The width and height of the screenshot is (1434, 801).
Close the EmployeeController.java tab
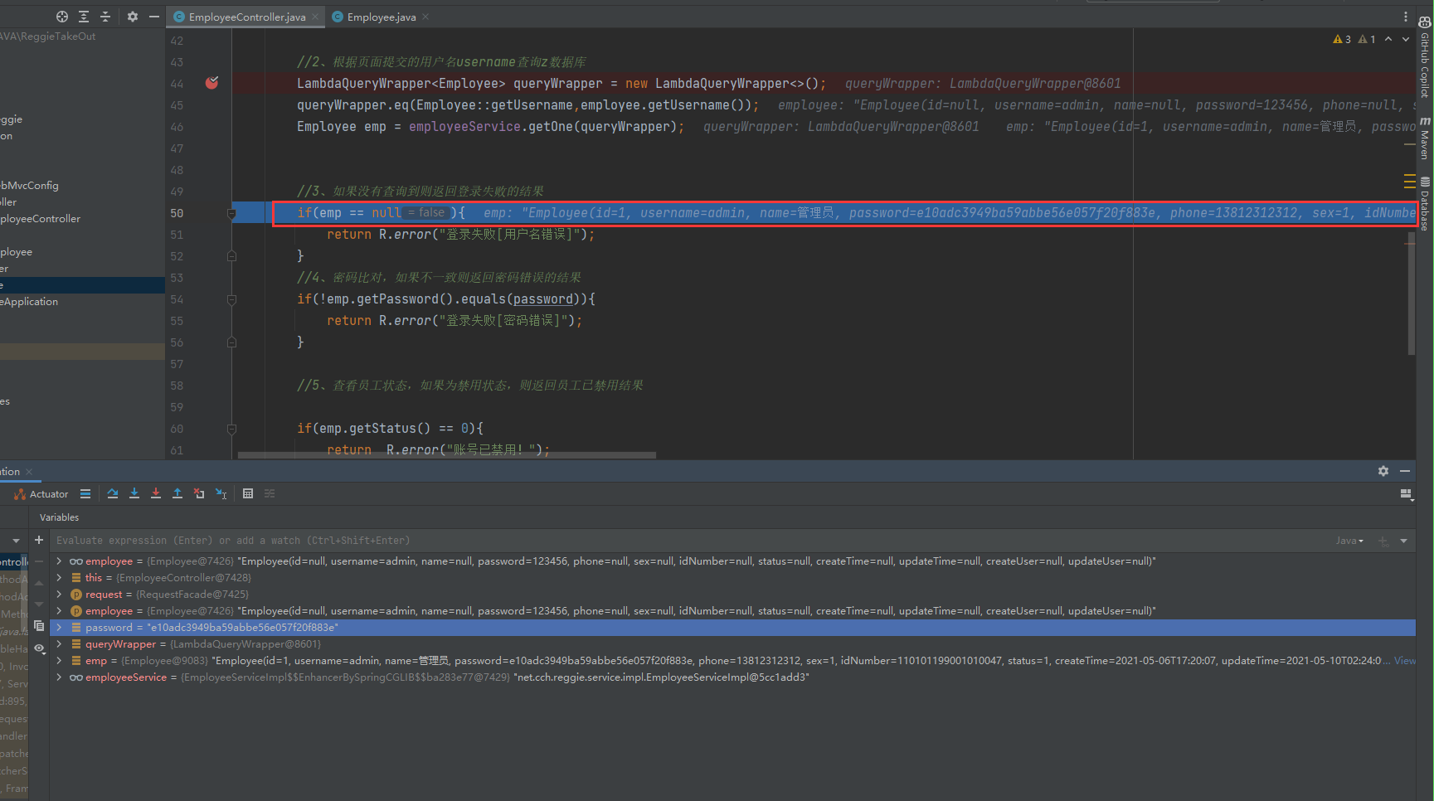[x=315, y=17]
